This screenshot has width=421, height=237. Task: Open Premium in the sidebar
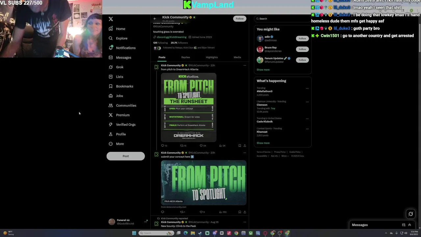click(119, 115)
